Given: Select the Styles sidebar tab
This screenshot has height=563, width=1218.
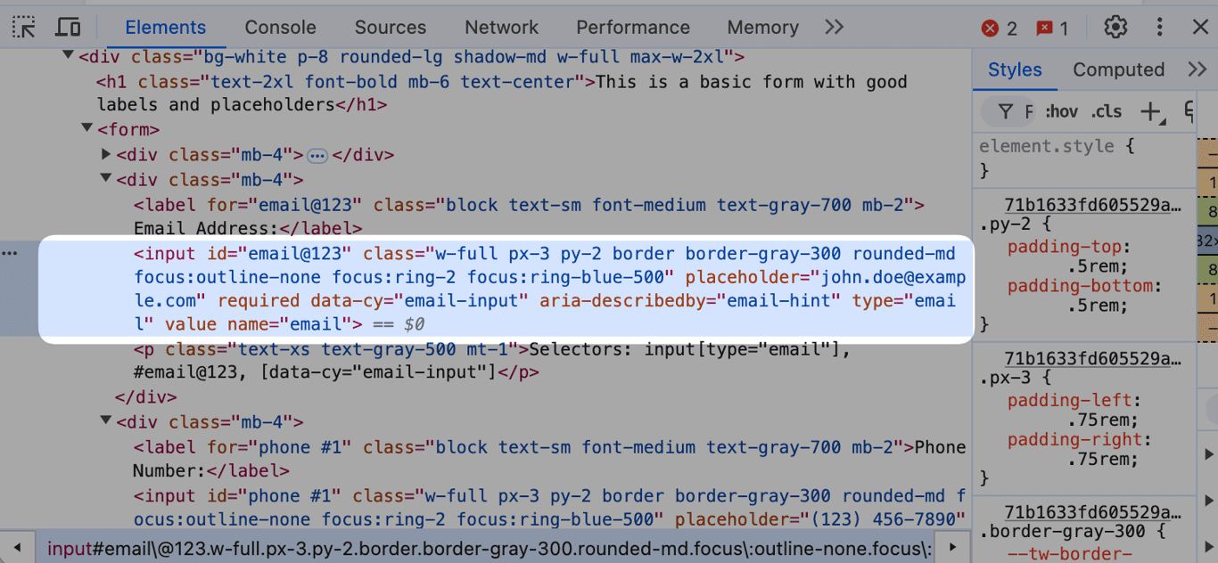Looking at the screenshot, I should point(1015,69).
